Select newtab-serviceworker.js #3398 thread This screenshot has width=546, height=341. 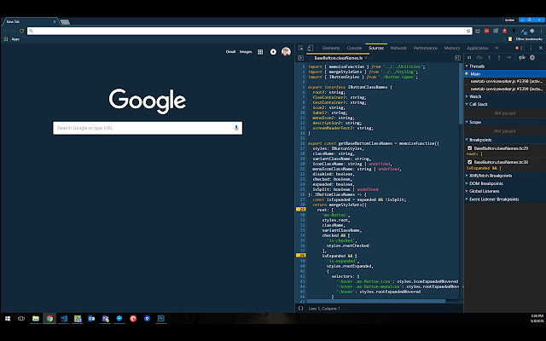(x=505, y=82)
